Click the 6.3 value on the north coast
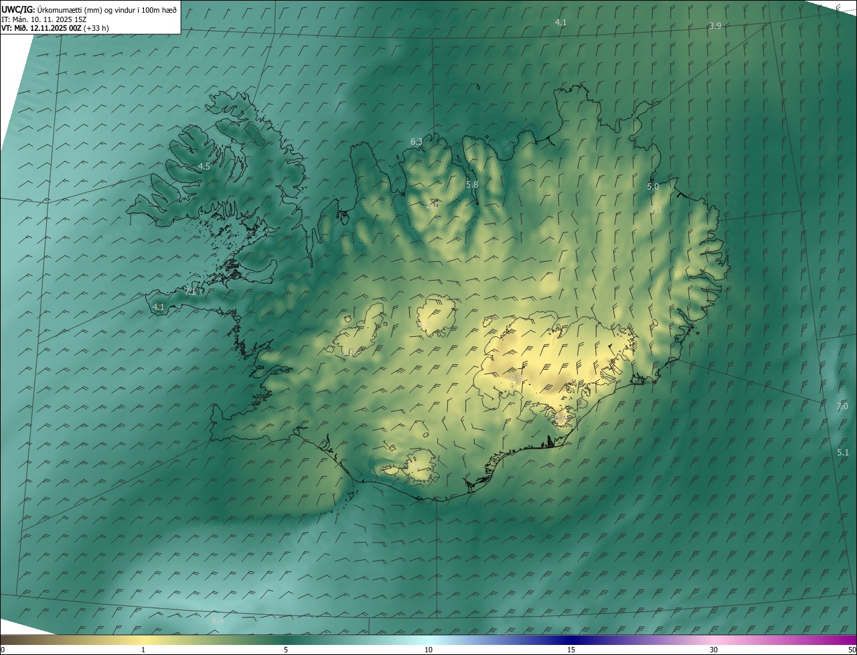857x655 pixels. [416, 142]
